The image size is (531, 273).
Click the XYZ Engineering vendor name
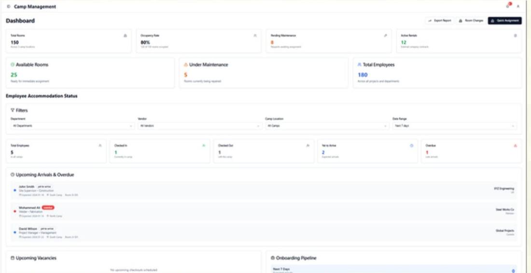pyautogui.click(x=504, y=189)
